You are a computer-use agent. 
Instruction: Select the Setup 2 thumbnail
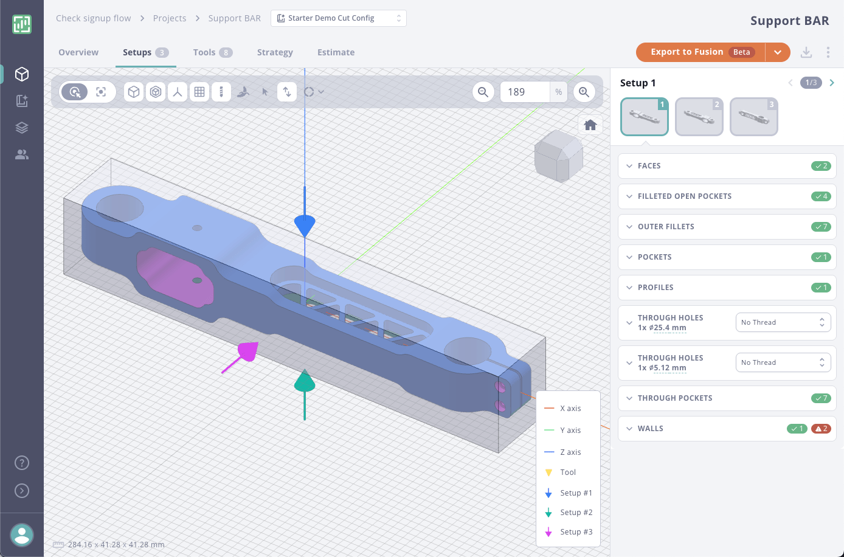[x=699, y=116]
